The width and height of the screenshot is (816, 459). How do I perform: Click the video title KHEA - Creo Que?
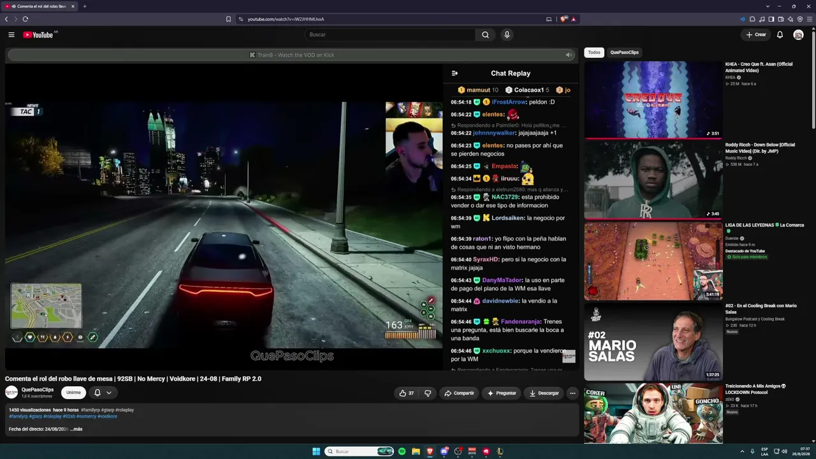pos(759,67)
